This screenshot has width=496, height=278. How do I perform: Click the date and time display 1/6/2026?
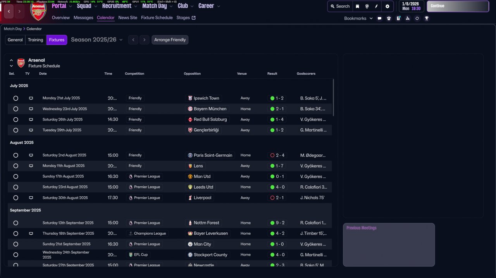point(411,6)
